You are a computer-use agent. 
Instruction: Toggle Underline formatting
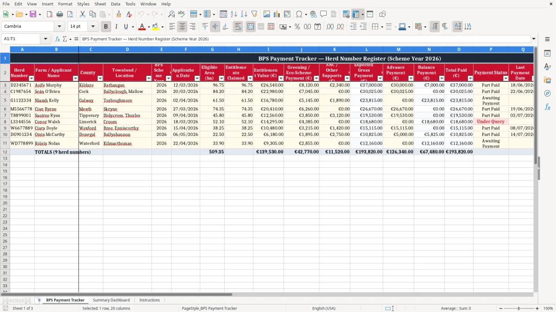coord(126,27)
